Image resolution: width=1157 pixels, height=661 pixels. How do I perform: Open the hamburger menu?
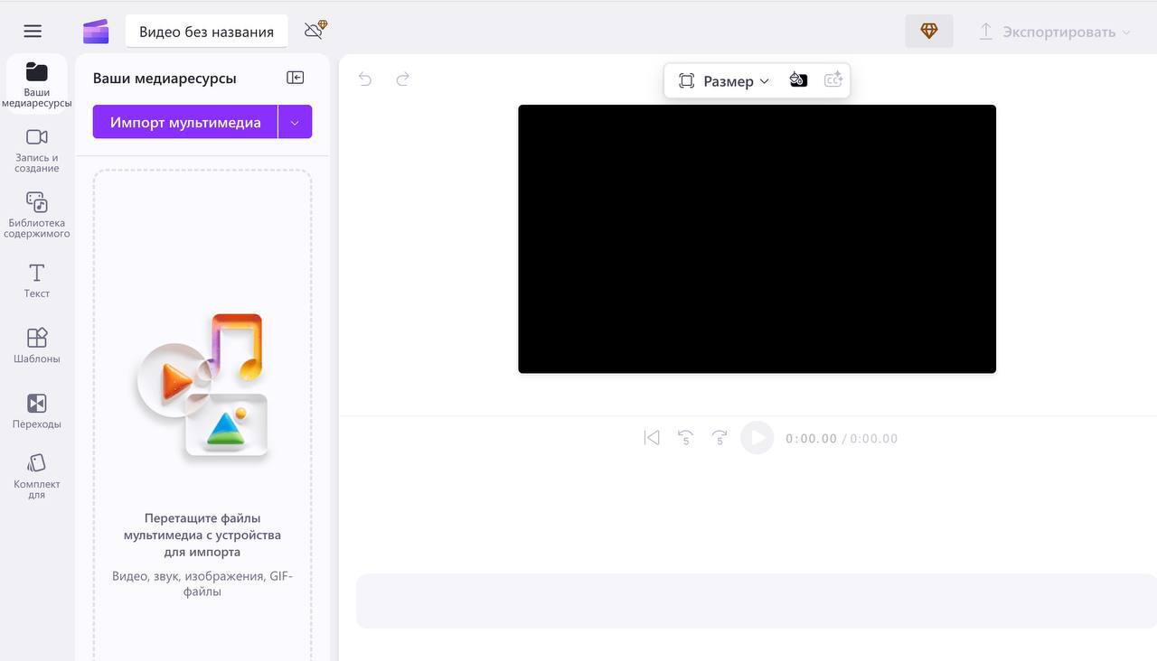coord(32,30)
